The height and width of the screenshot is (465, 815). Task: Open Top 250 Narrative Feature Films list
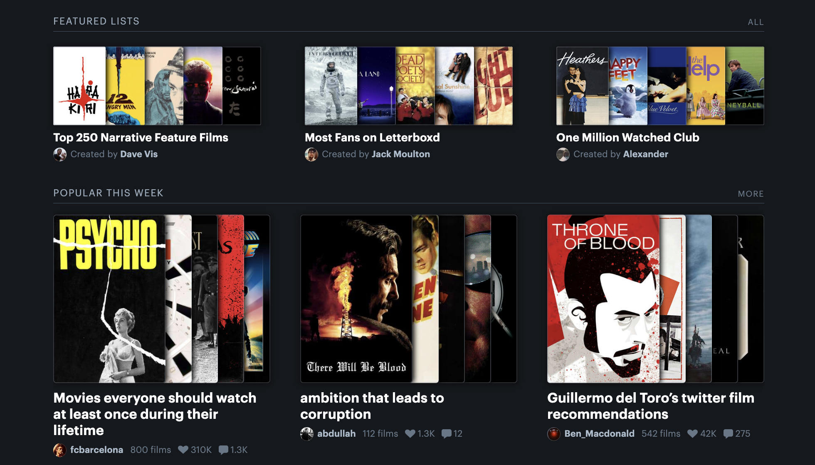(141, 137)
